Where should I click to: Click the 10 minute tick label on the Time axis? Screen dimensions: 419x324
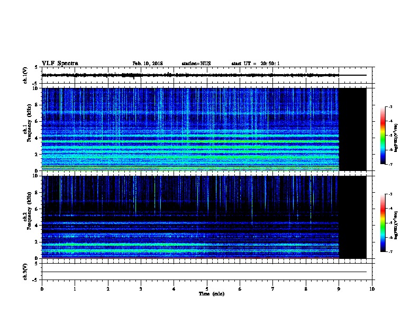372,289
